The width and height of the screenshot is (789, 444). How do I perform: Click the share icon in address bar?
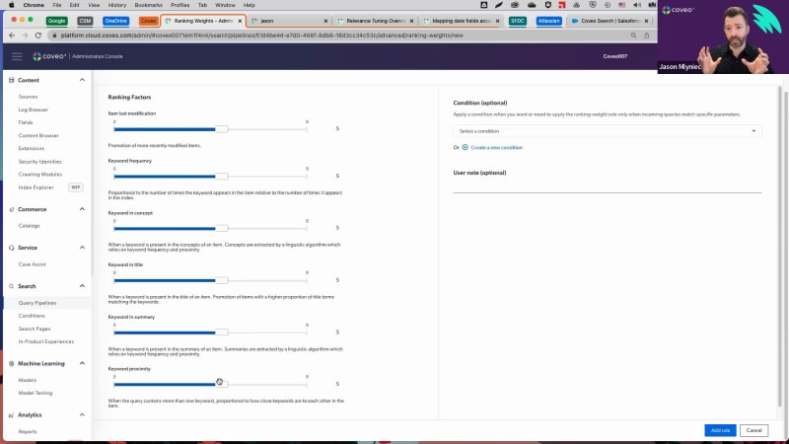[647, 36]
